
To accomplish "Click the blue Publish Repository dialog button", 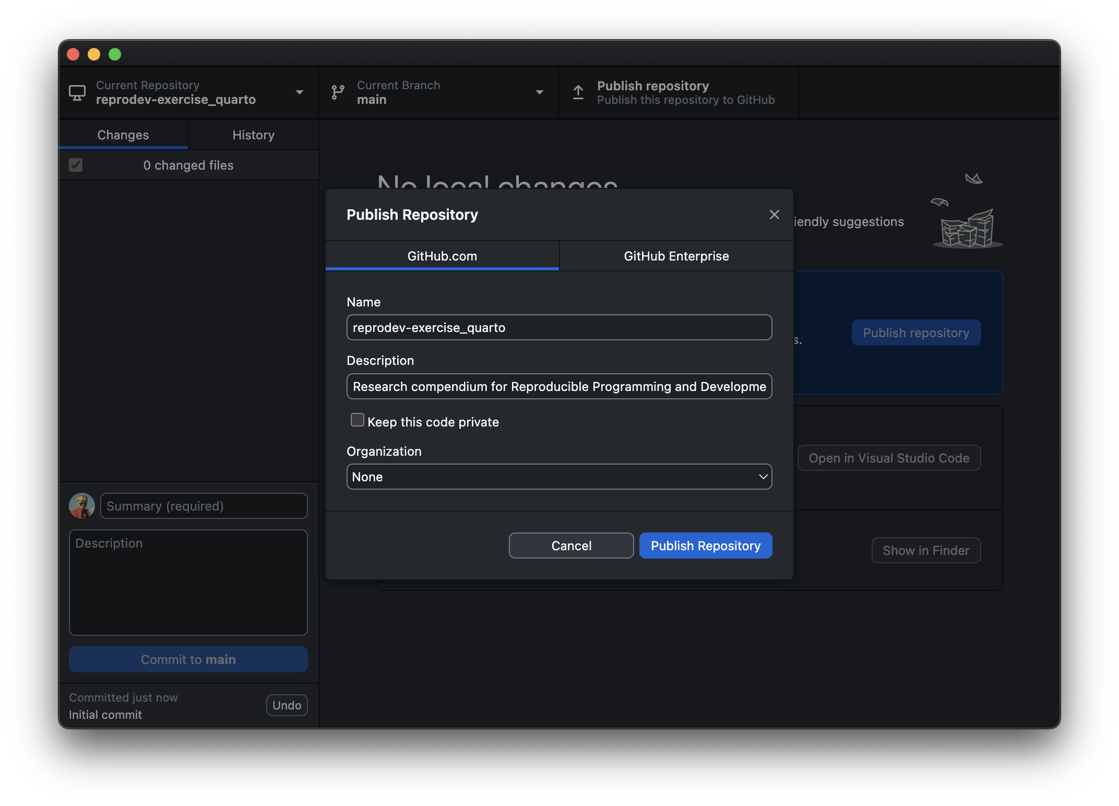I will (706, 546).
